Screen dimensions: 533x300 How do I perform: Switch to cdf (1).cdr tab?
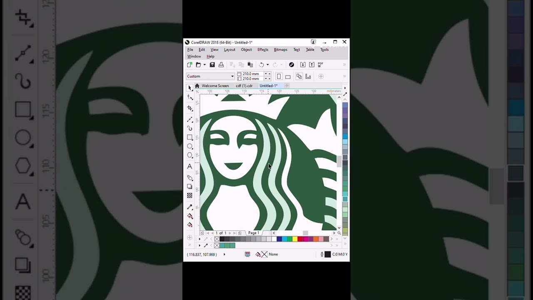[x=244, y=86]
